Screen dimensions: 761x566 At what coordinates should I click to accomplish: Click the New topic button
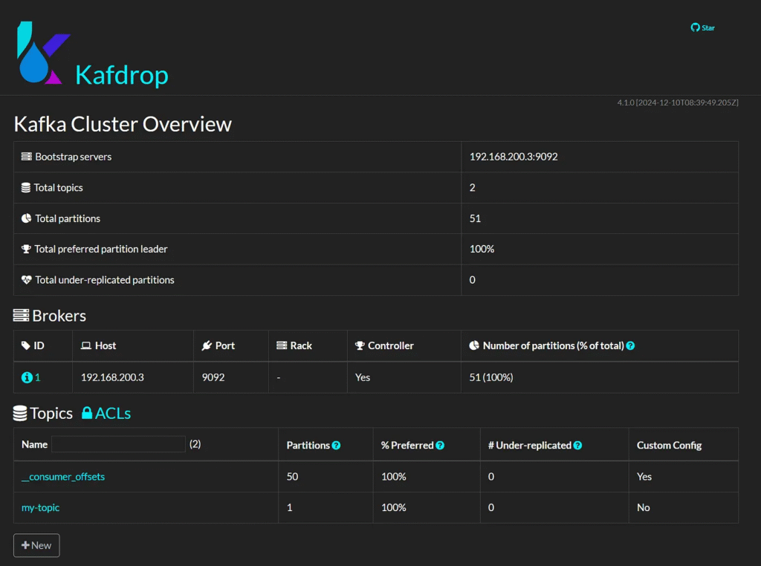coord(36,545)
